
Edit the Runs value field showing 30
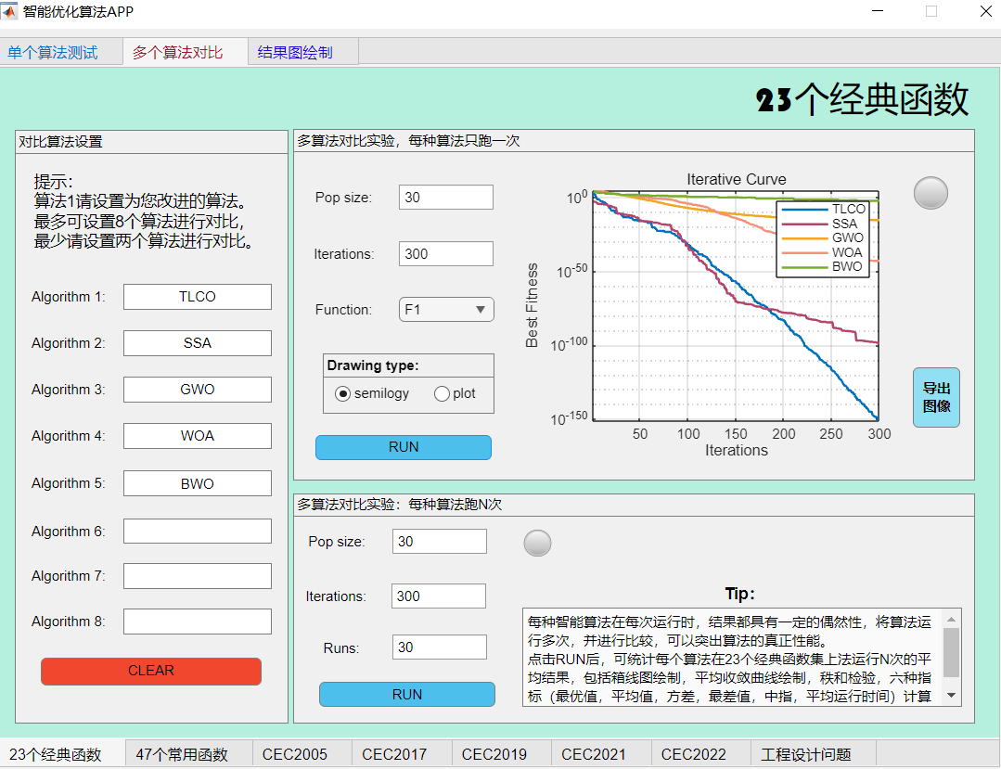pyautogui.click(x=438, y=647)
